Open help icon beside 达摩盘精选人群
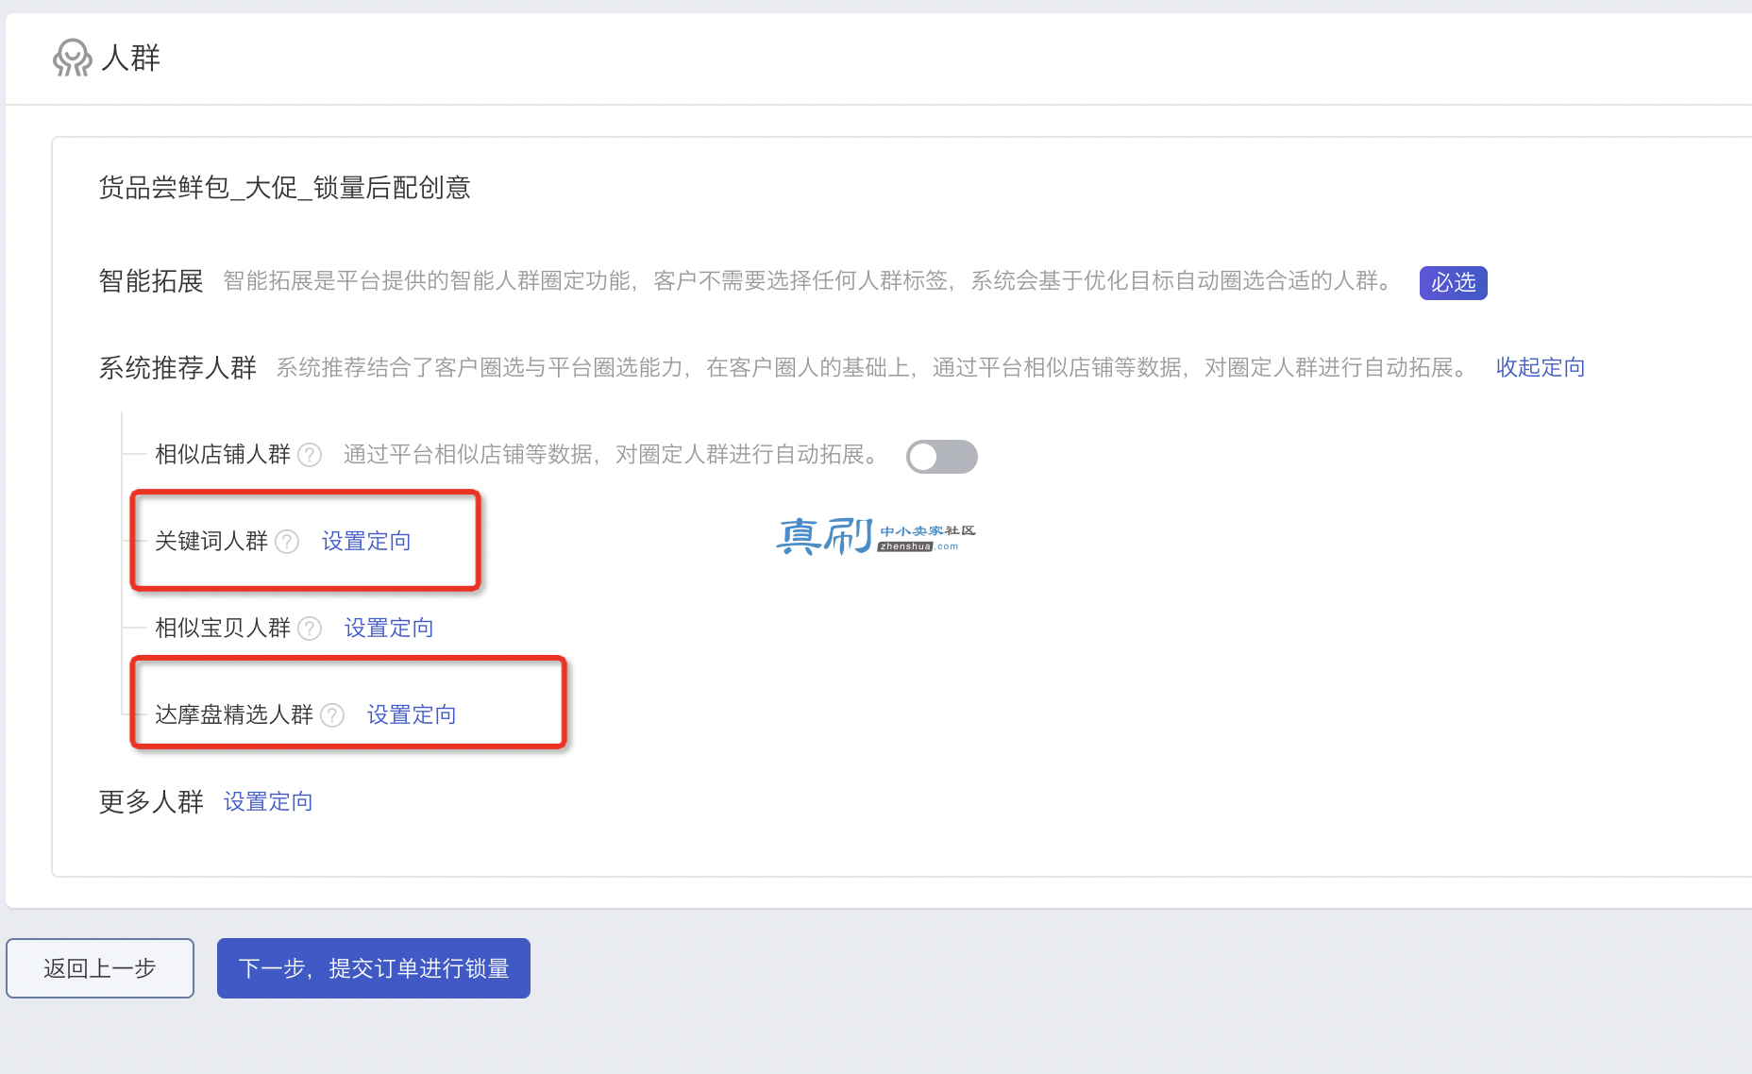 click(x=332, y=715)
